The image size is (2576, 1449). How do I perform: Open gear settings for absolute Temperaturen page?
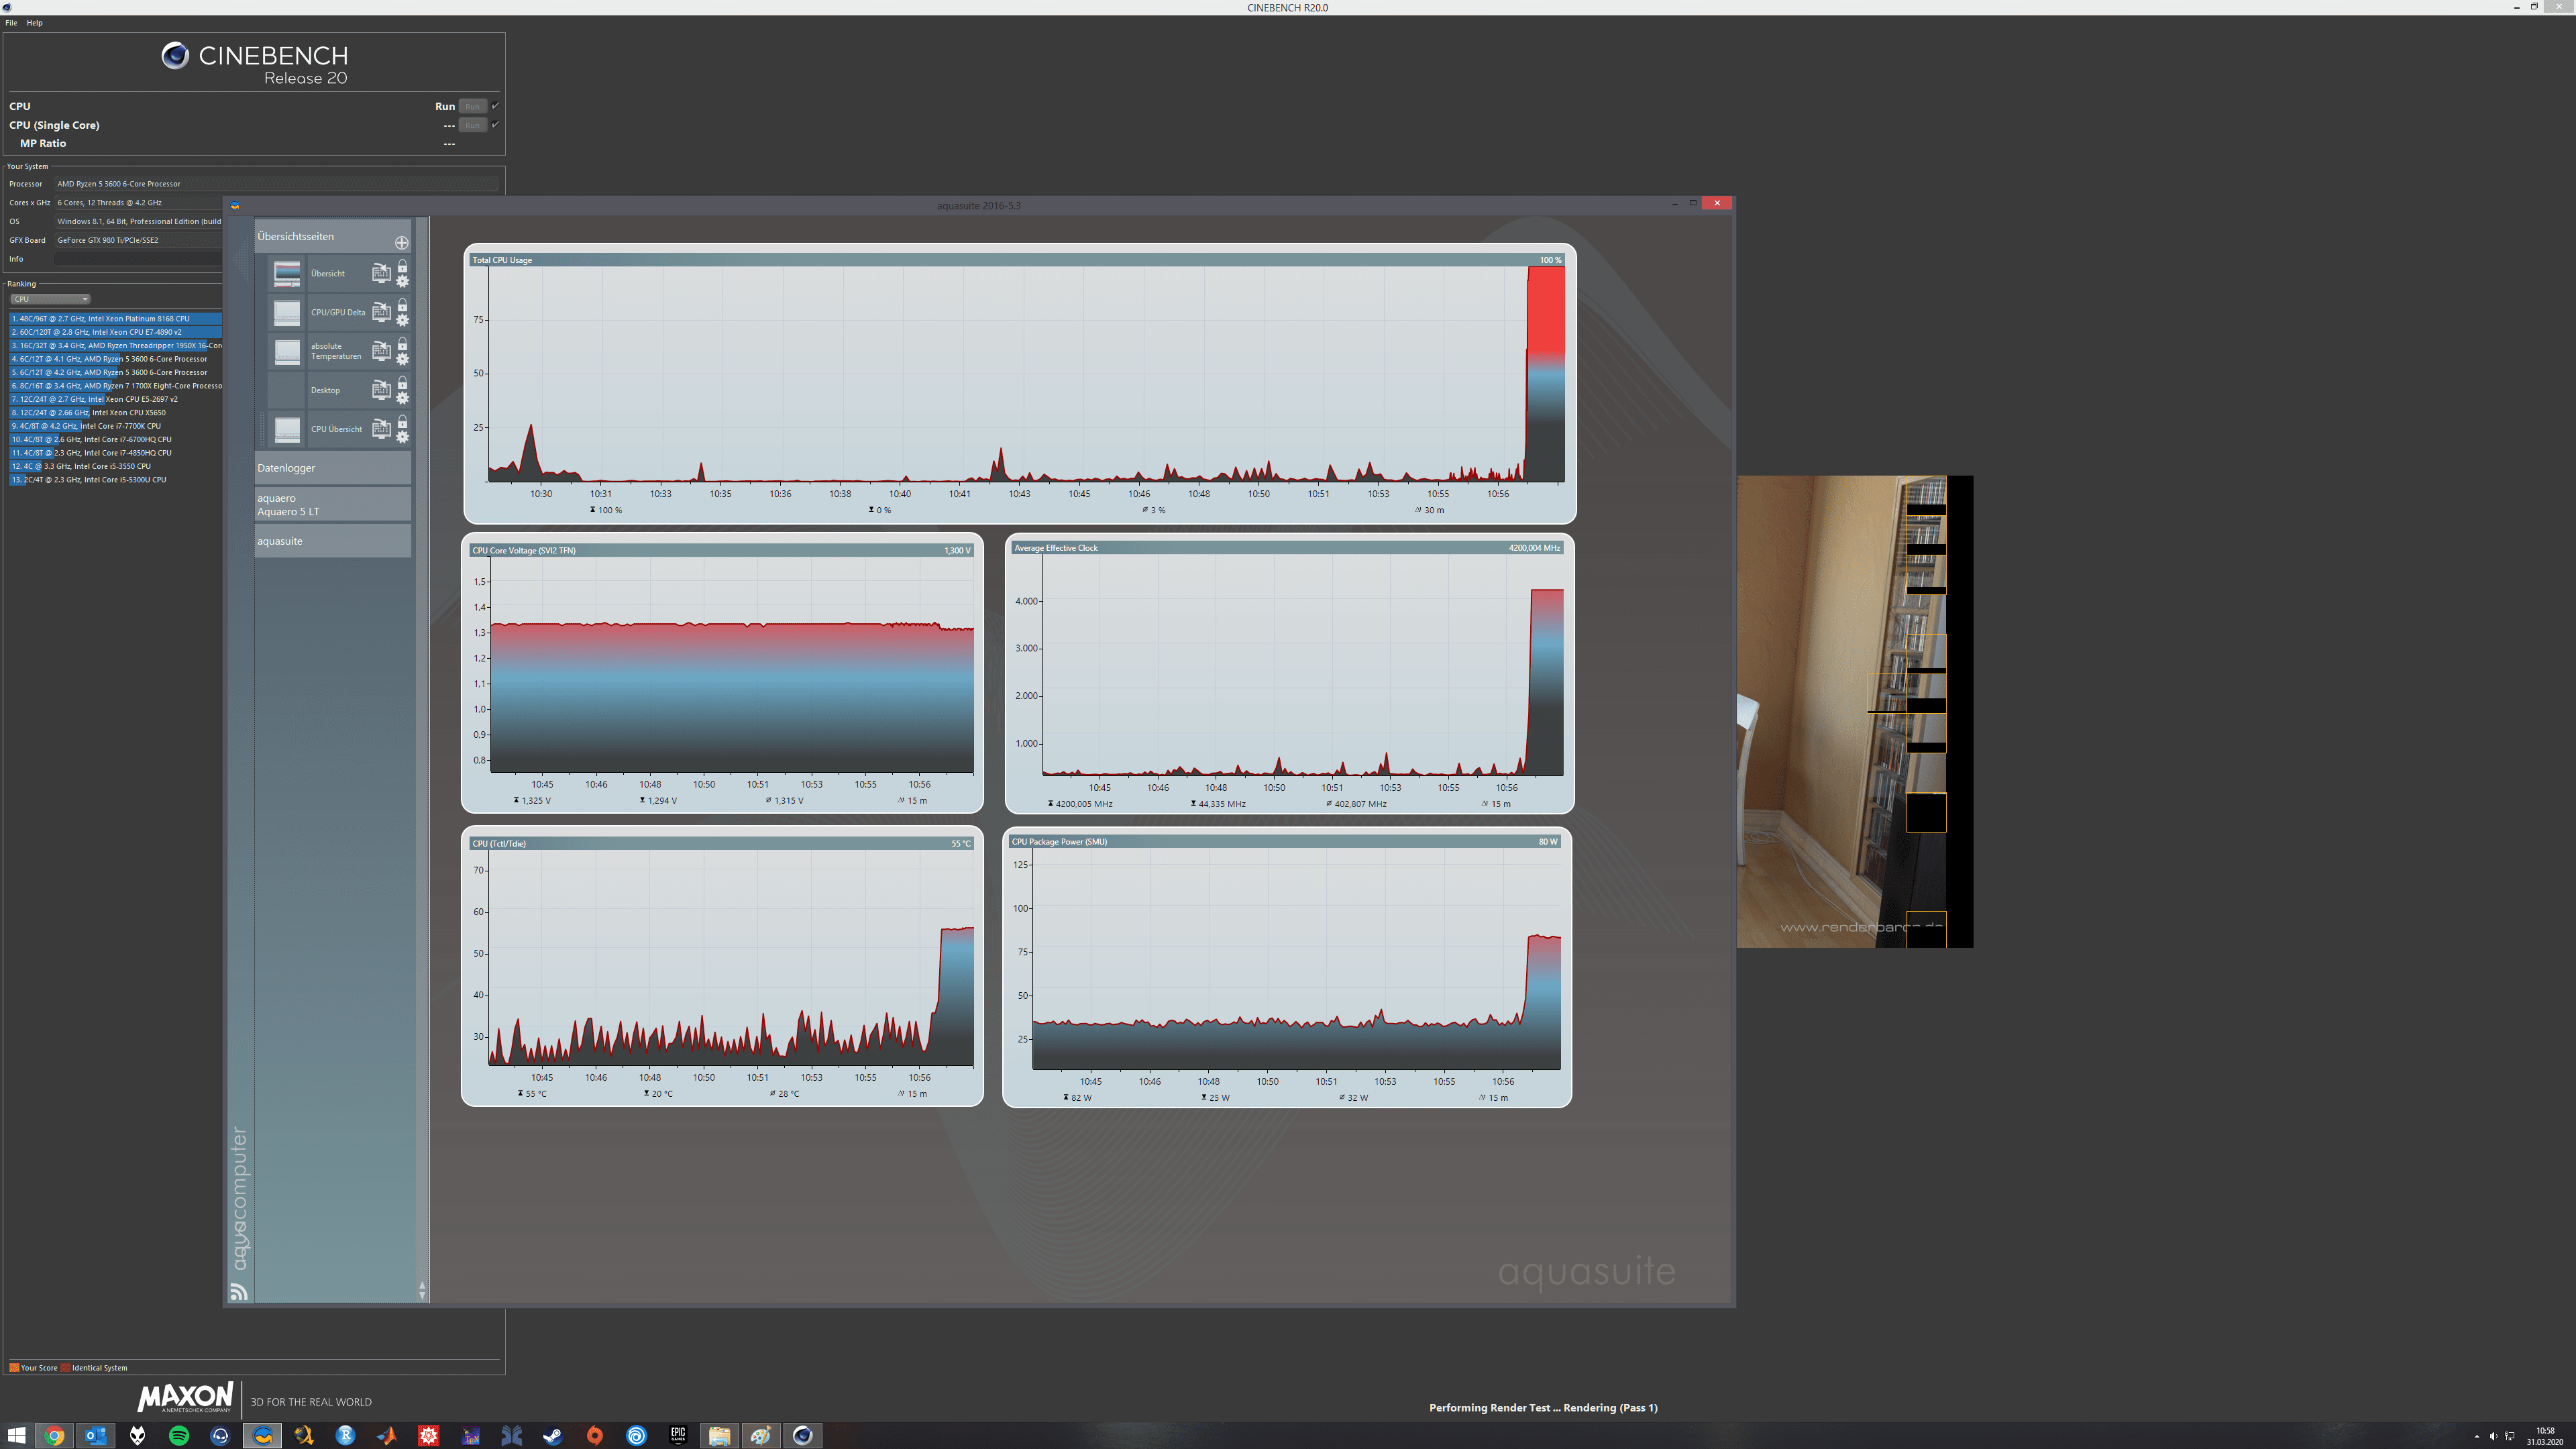coord(403,359)
